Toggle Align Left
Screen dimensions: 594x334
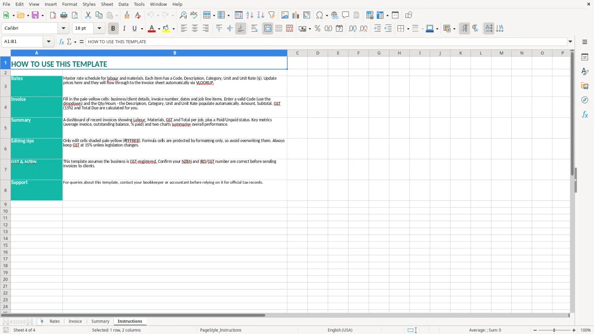(x=184, y=29)
